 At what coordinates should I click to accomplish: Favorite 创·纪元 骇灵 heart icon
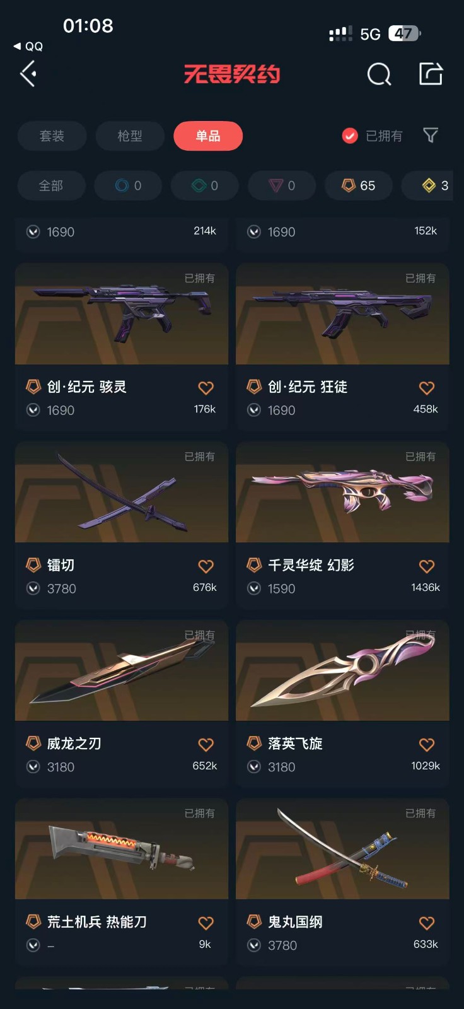coord(206,388)
